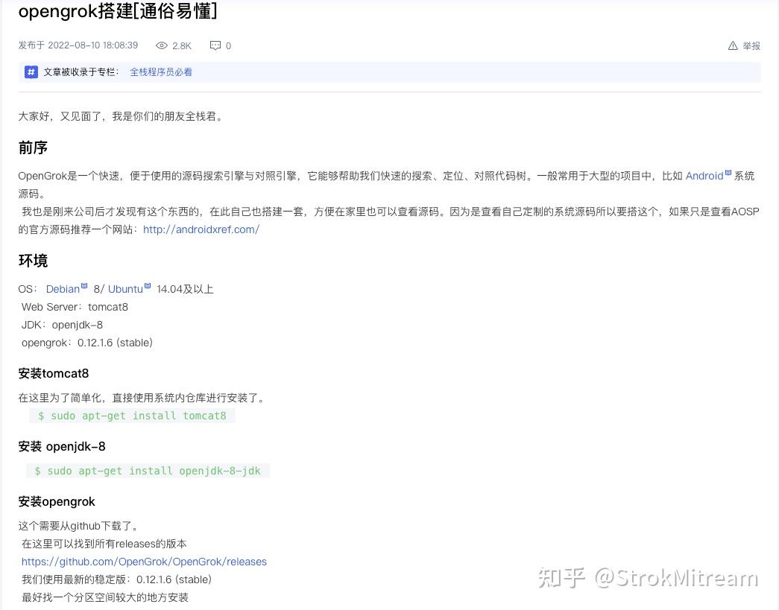
Task: Open the OpenGrok GitHub releases link
Action: coord(144,562)
